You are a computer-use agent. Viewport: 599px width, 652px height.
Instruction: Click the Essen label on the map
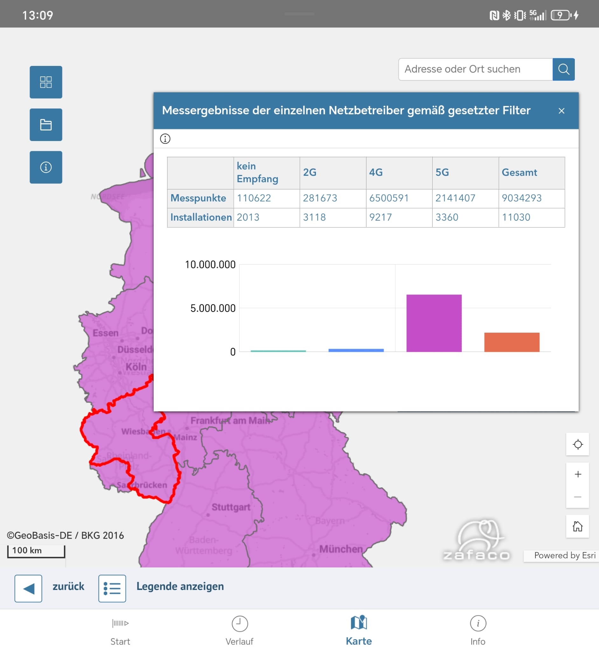coord(106,333)
